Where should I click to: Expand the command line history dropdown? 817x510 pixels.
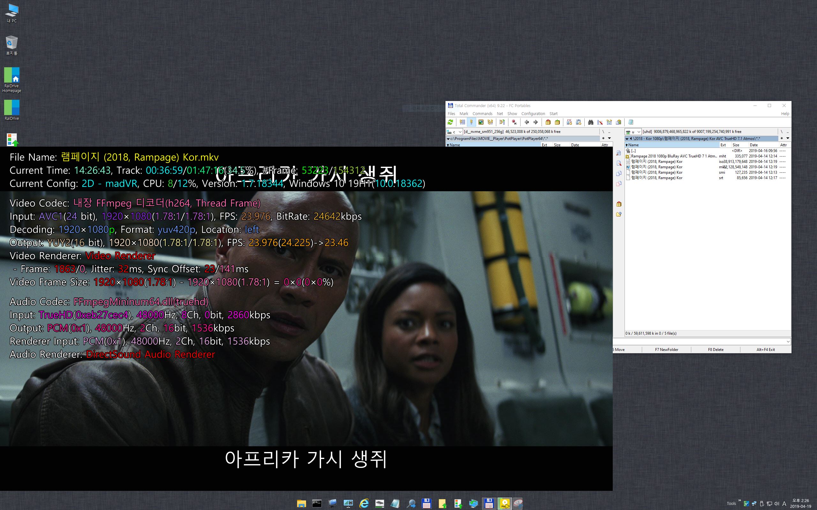click(788, 341)
